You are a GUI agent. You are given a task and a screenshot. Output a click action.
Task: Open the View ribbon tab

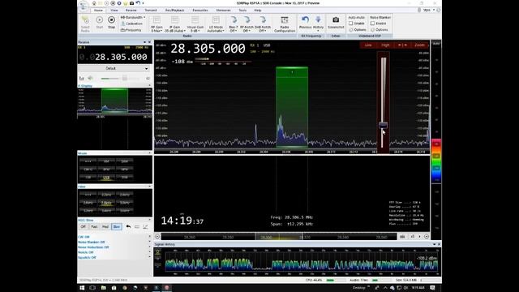(x=114, y=11)
